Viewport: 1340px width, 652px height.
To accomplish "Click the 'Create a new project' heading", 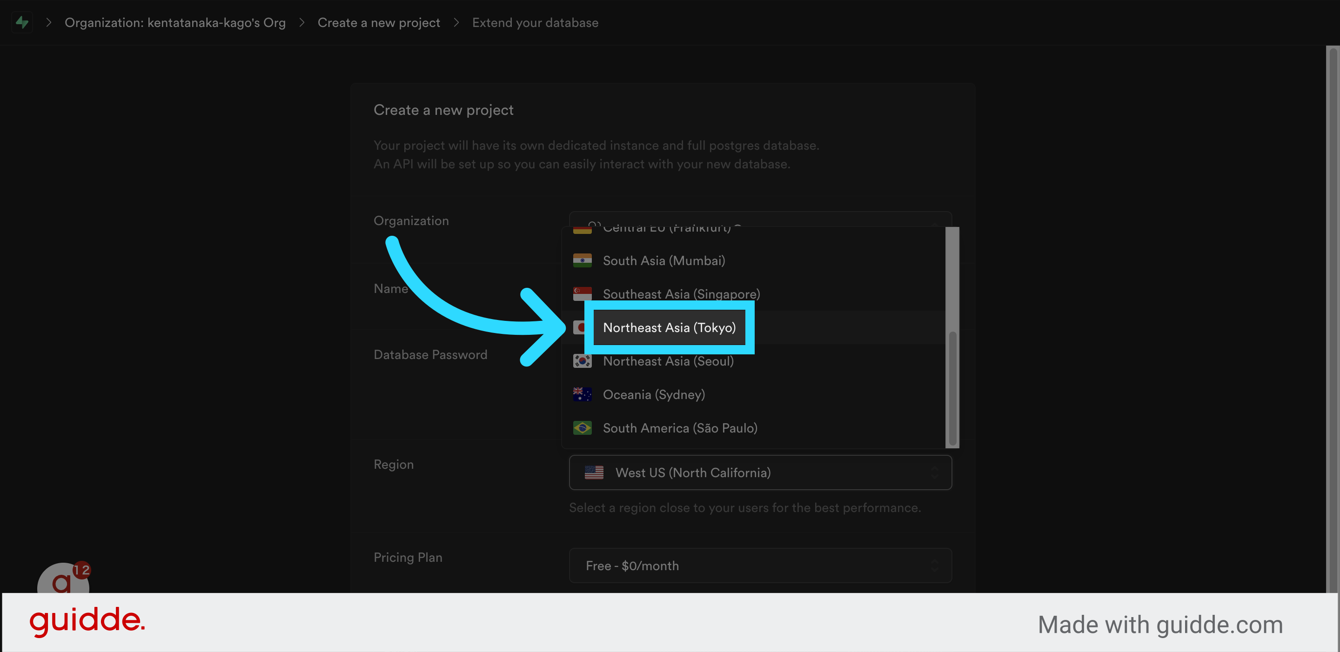I will click(x=443, y=110).
